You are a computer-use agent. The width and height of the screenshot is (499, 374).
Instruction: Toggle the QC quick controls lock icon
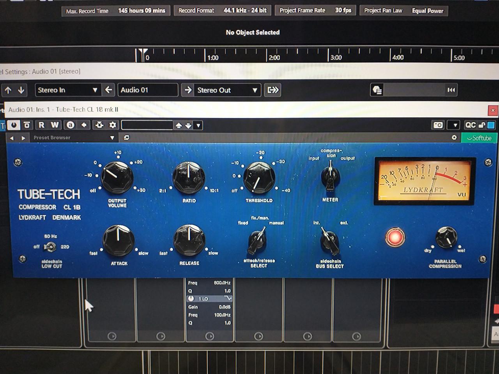coord(482,125)
